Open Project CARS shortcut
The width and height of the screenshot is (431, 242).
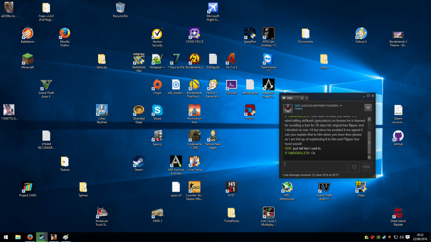[x=28, y=189]
